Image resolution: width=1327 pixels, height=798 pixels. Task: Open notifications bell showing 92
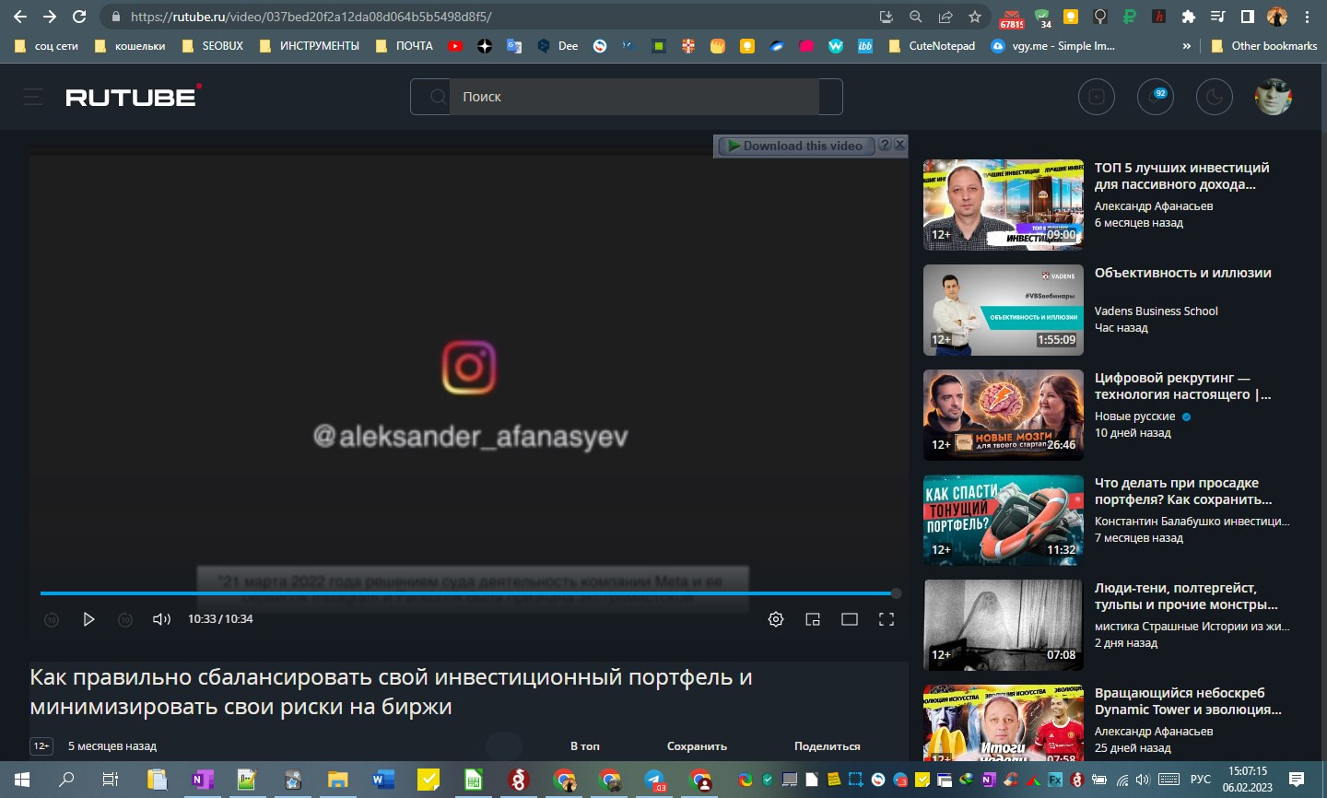(x=1156, y=97)
